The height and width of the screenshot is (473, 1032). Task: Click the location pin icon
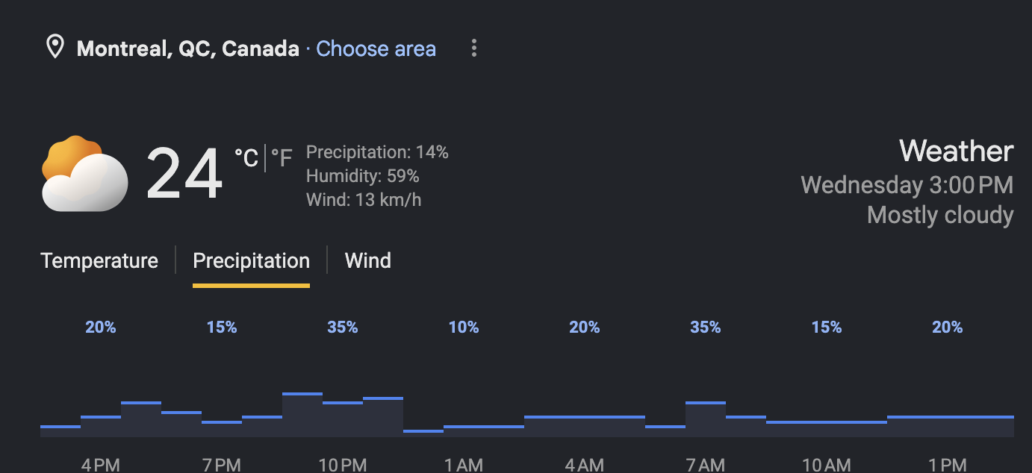[55, 48]
